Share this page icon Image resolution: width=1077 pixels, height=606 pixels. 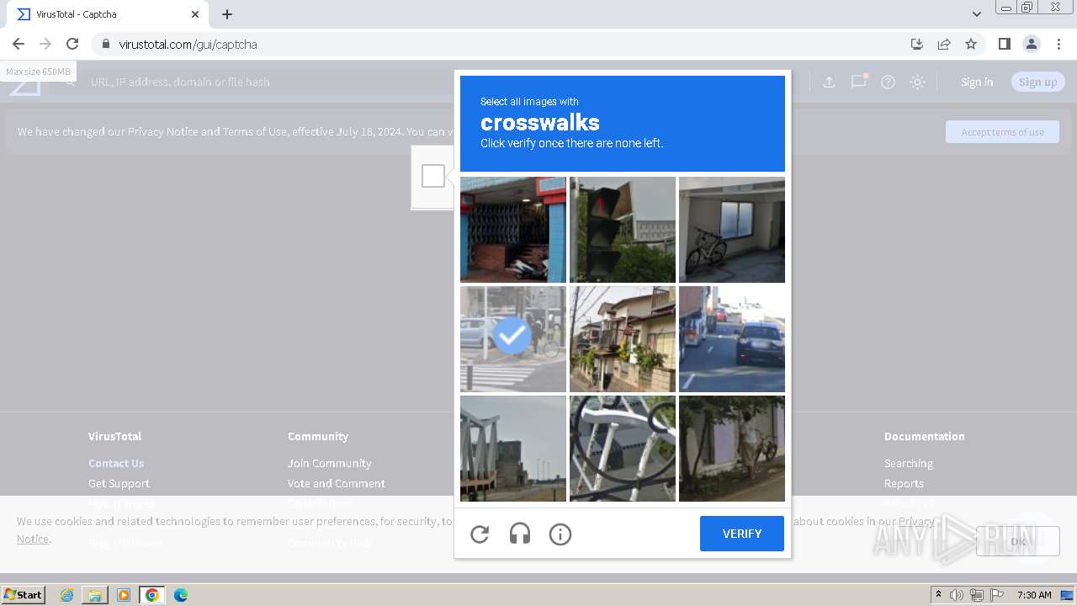click(944, 44)
